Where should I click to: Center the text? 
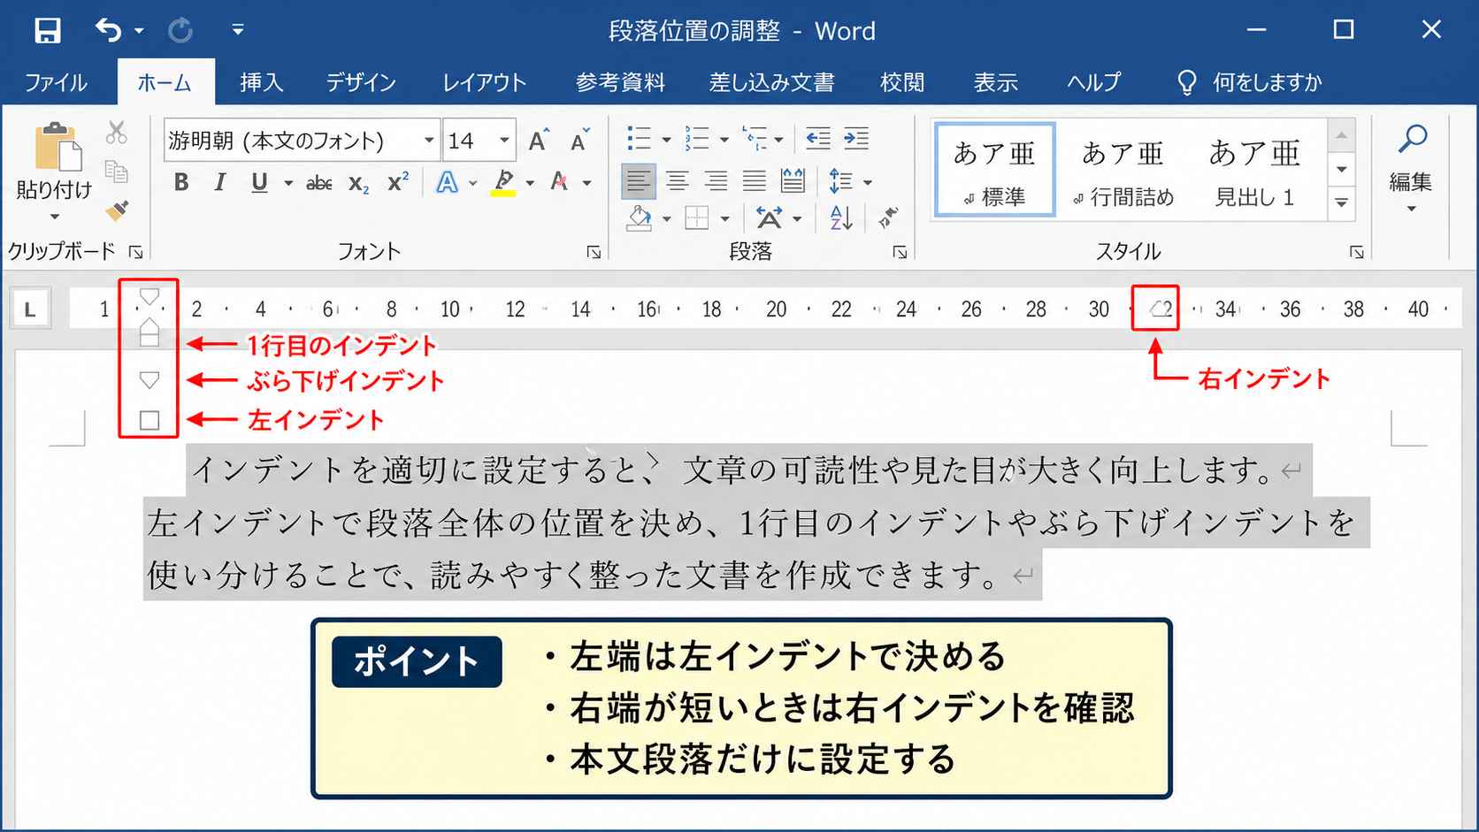[677, 181]
